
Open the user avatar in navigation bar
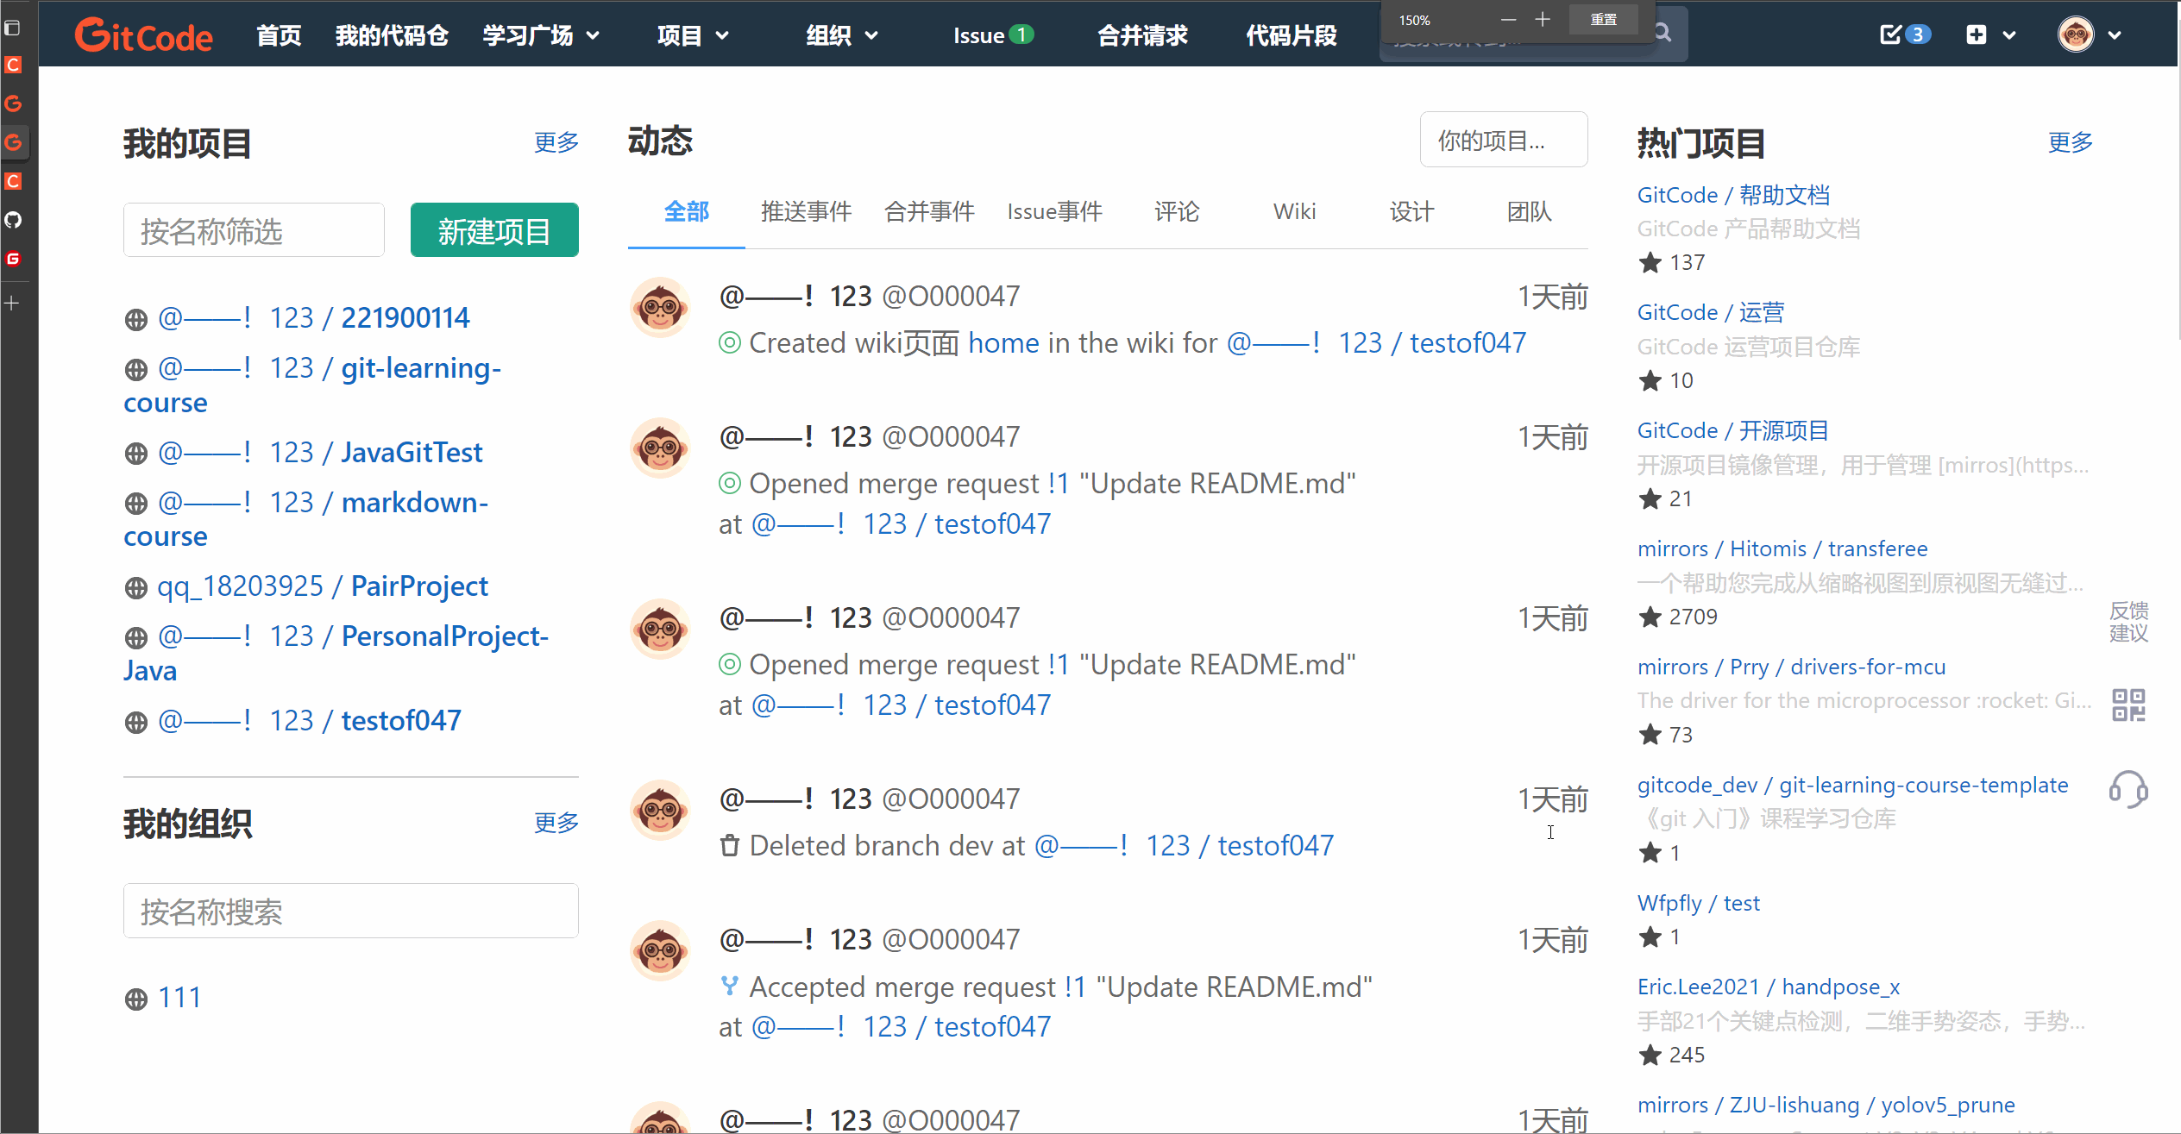click(x=2076, y=34)
